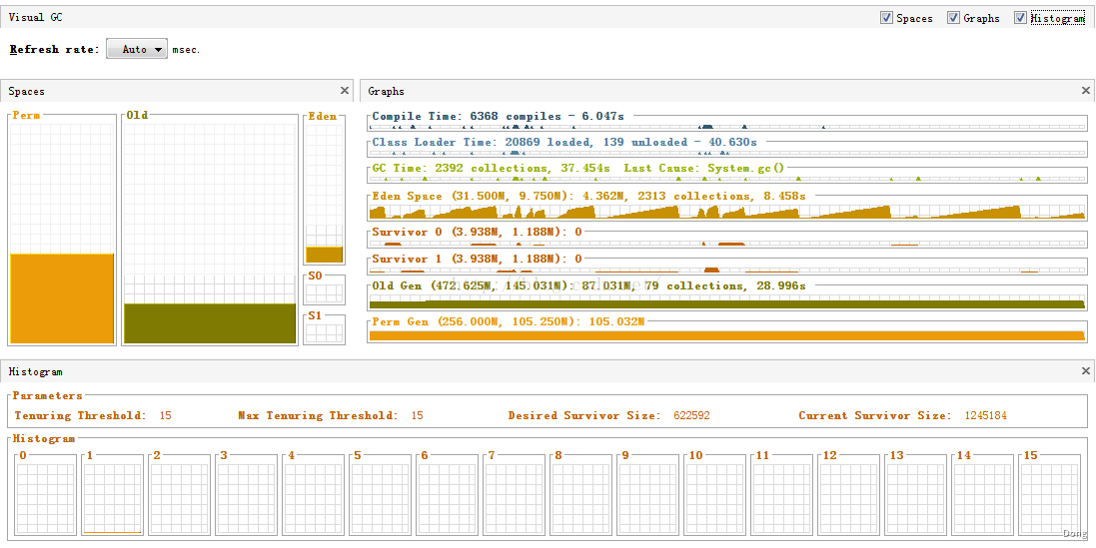The width and height of the screenshot is (1096, 548).
Task: Click the Histogram panel title
Action: 36,372
